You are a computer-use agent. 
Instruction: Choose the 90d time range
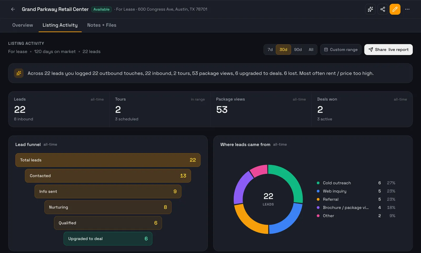pyautogui.click(x=298, y=49)
